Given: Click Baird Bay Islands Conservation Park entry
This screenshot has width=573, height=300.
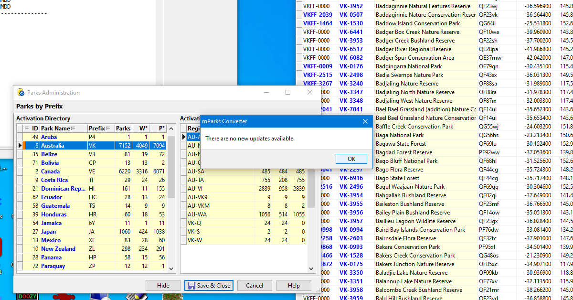Looking at the screenshot, I should click(420, 230).
